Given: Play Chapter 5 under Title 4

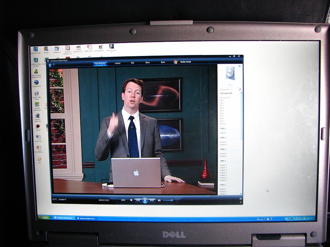Looking at the screenshot, I should point(223,175).
